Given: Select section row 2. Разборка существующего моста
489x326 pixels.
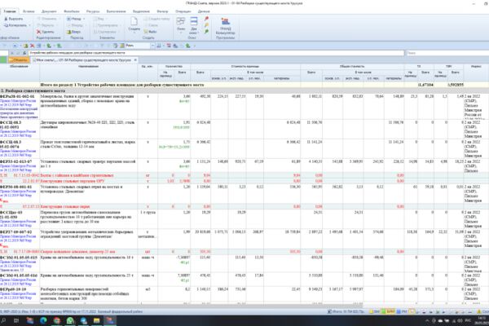Looking at the screenshot, I should tap(244, 90).
